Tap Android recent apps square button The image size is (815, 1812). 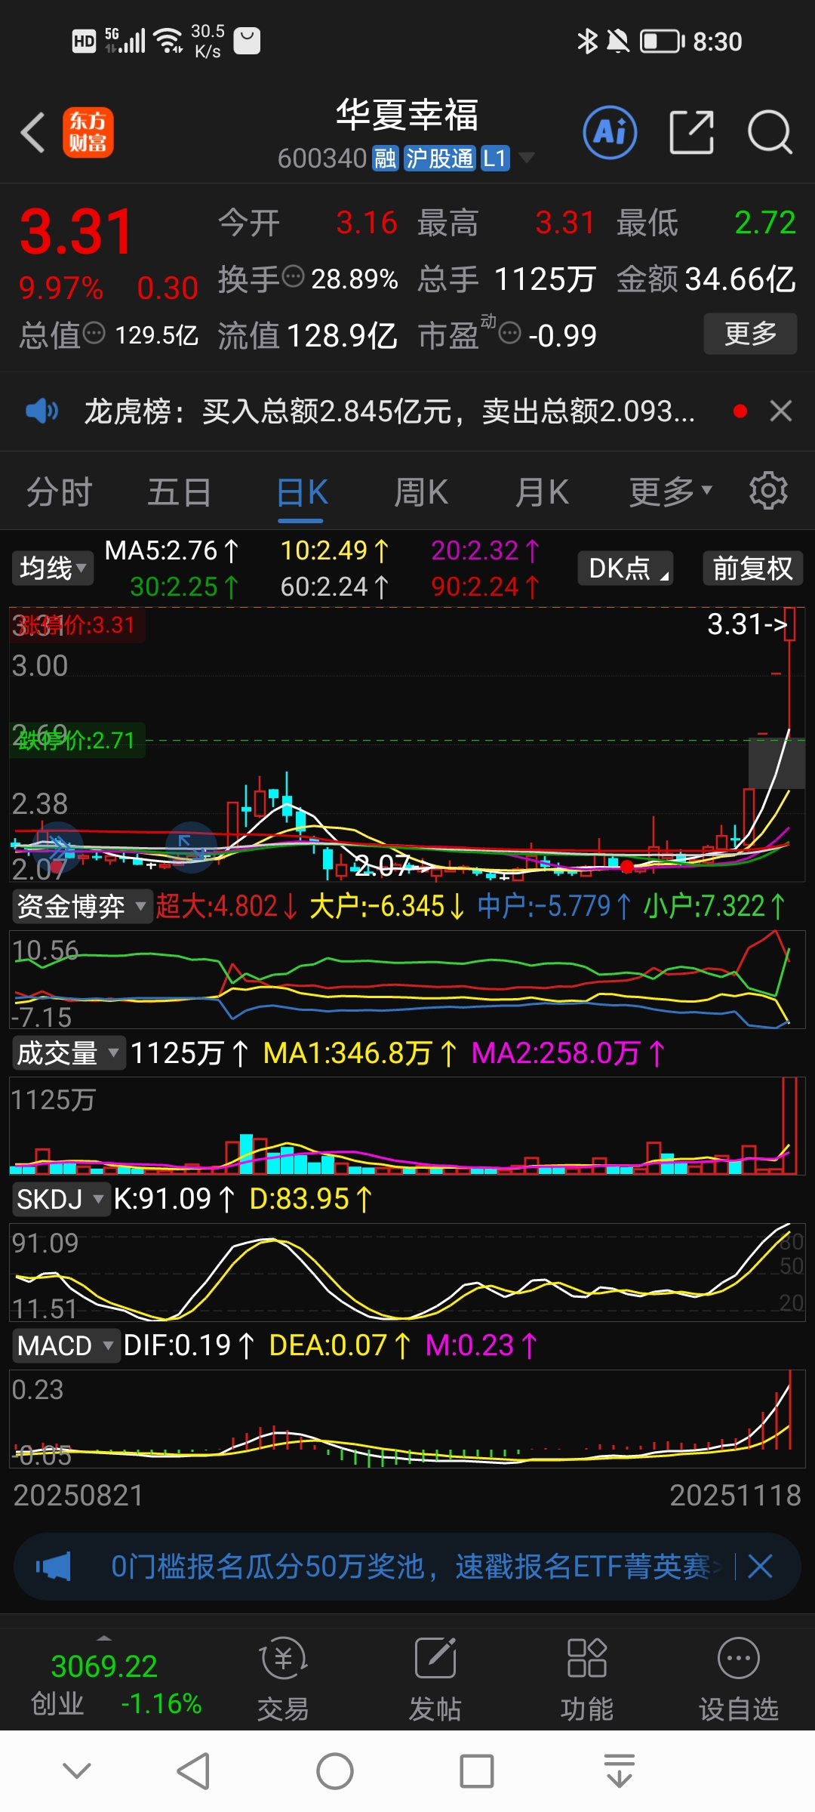point(477,1771)
